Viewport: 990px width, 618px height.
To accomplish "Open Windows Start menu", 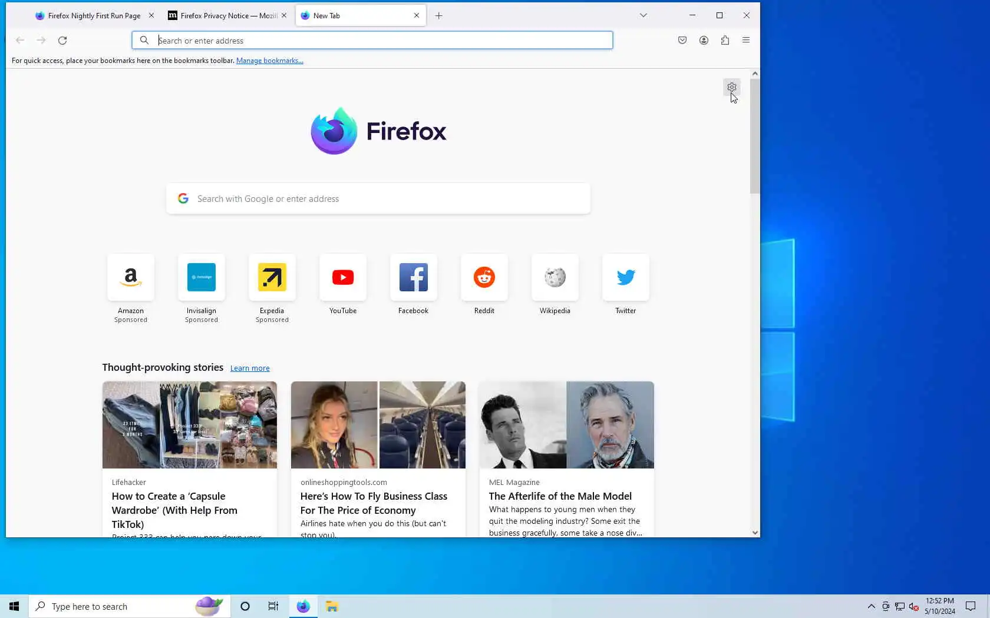I will 14,606.
